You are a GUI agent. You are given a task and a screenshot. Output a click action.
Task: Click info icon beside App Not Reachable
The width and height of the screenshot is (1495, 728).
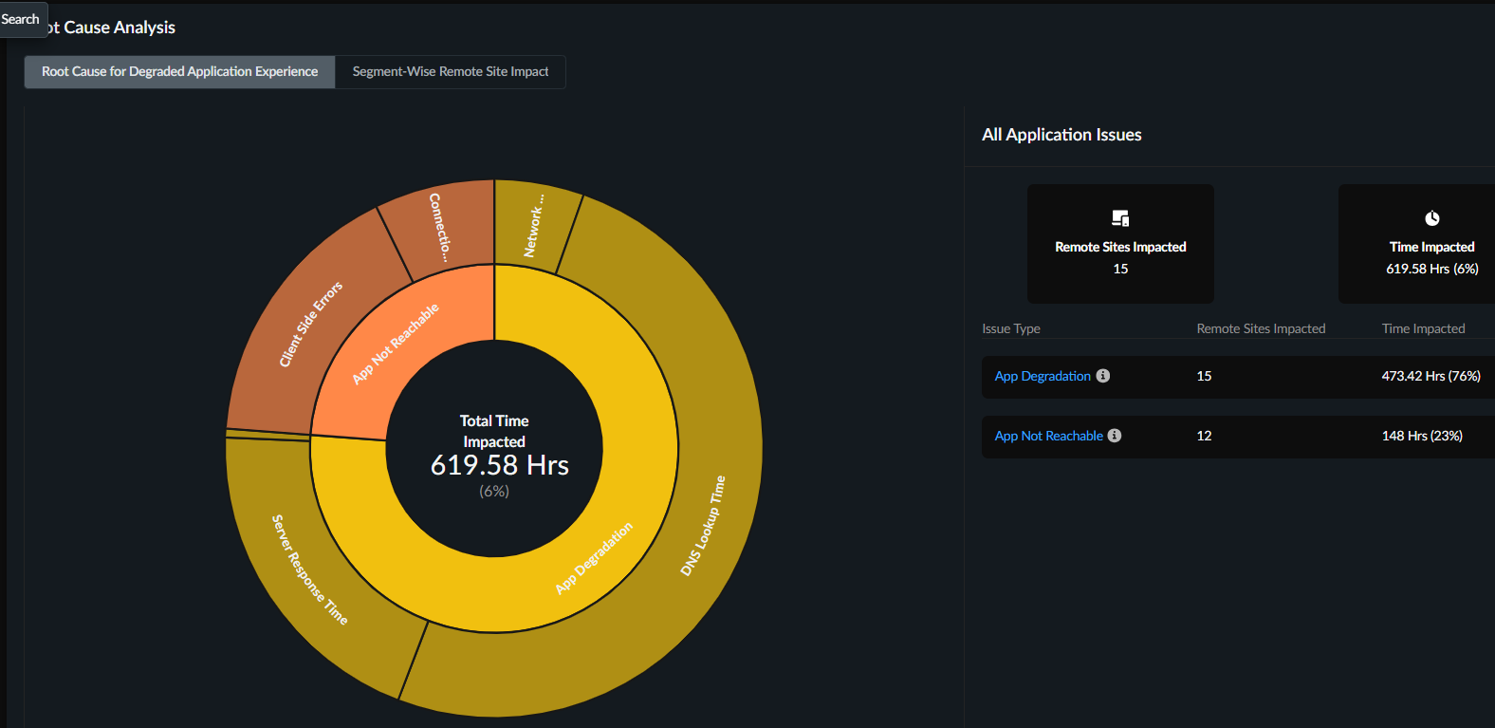(x=1115, y=436)
